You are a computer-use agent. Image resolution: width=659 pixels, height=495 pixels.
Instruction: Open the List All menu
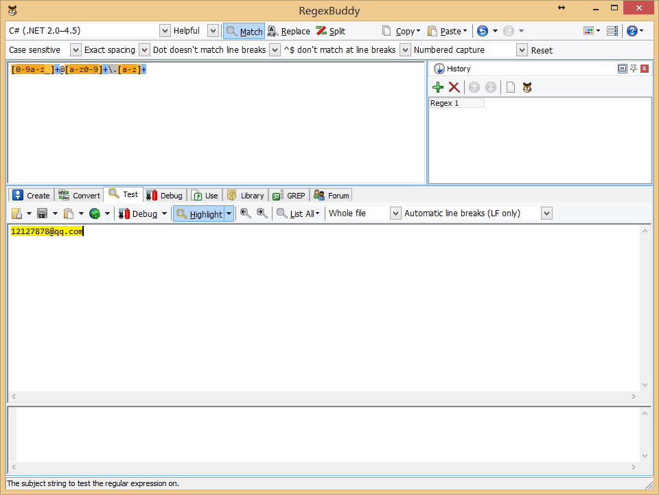click(x=298, y=214)
